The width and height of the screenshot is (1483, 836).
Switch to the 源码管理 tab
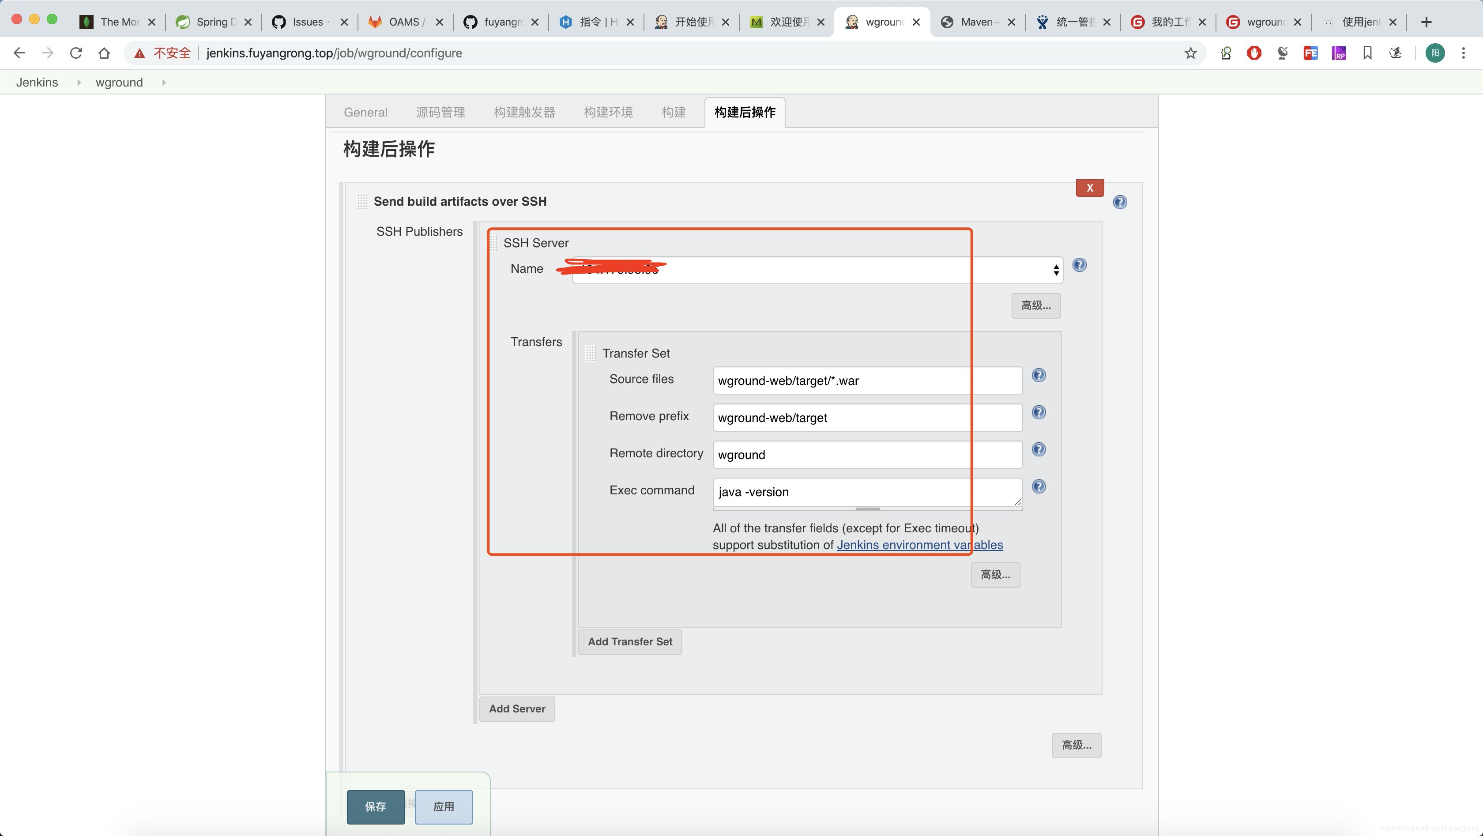click(x=440, y=112)
